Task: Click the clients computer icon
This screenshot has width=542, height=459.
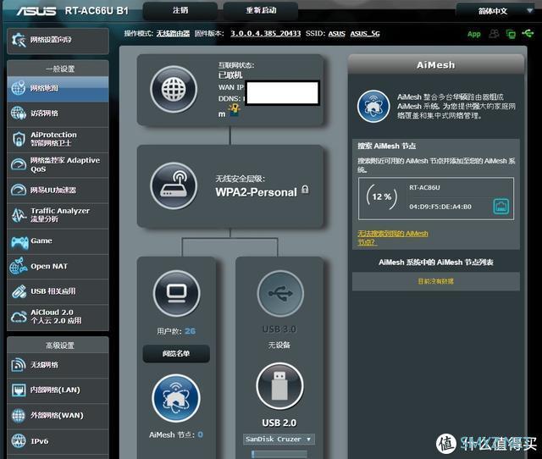Action: (177, 294)
